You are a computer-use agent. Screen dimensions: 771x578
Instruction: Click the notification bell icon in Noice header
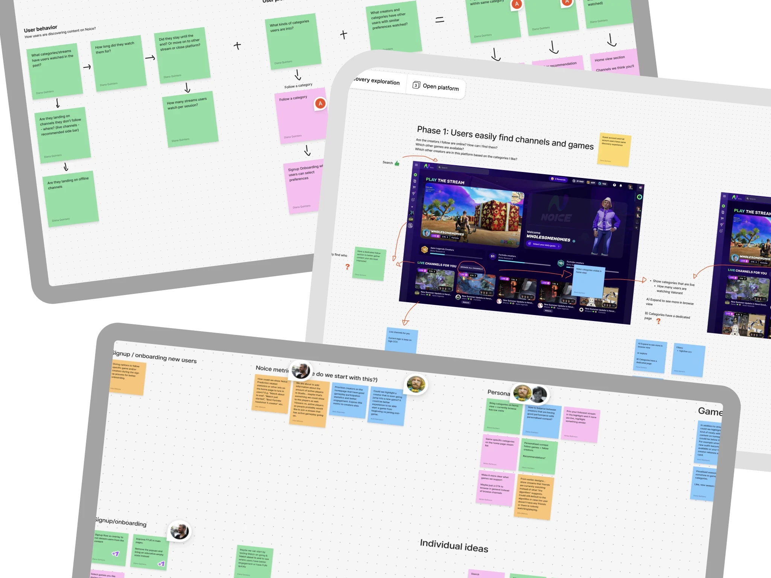(x=621, y=186)
